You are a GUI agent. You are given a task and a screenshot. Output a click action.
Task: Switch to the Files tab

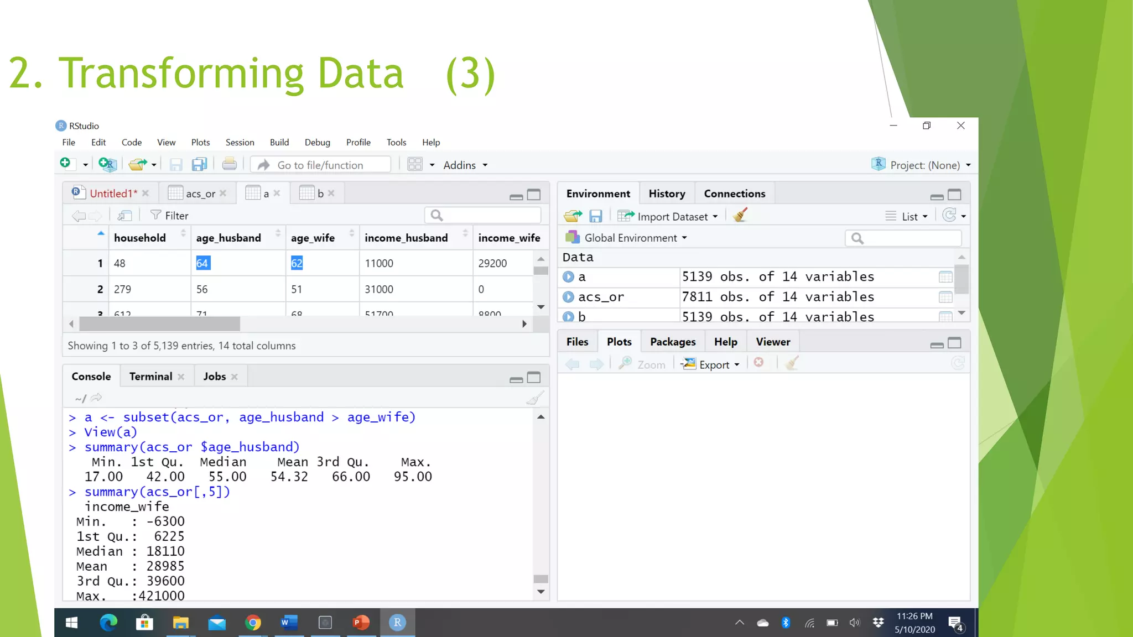(x=577, y=342)
